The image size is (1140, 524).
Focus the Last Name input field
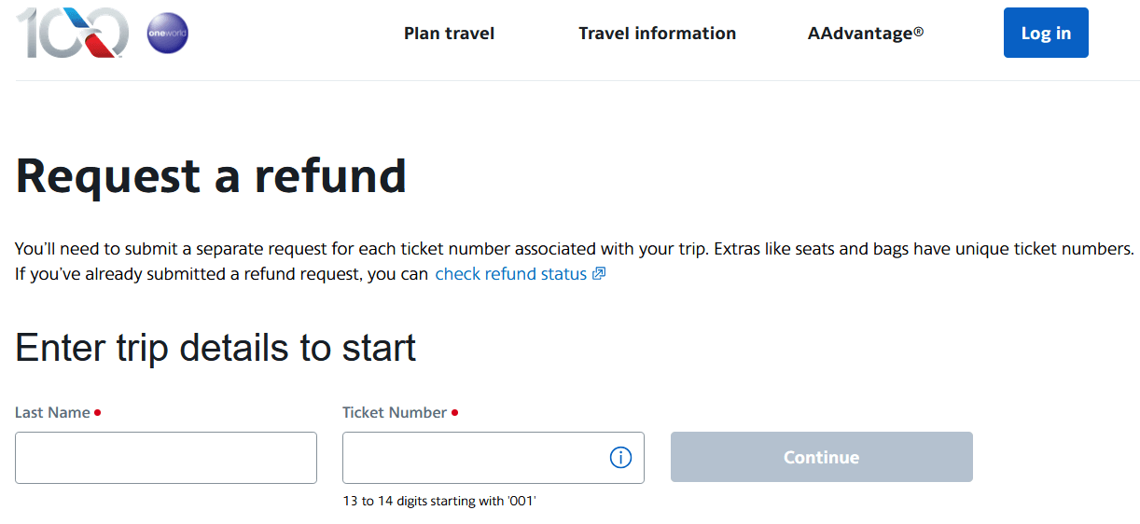(x=166, y=458)
